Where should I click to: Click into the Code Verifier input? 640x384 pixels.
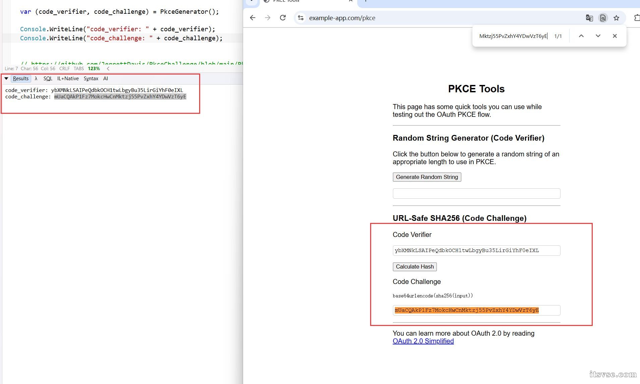[476, 250]
